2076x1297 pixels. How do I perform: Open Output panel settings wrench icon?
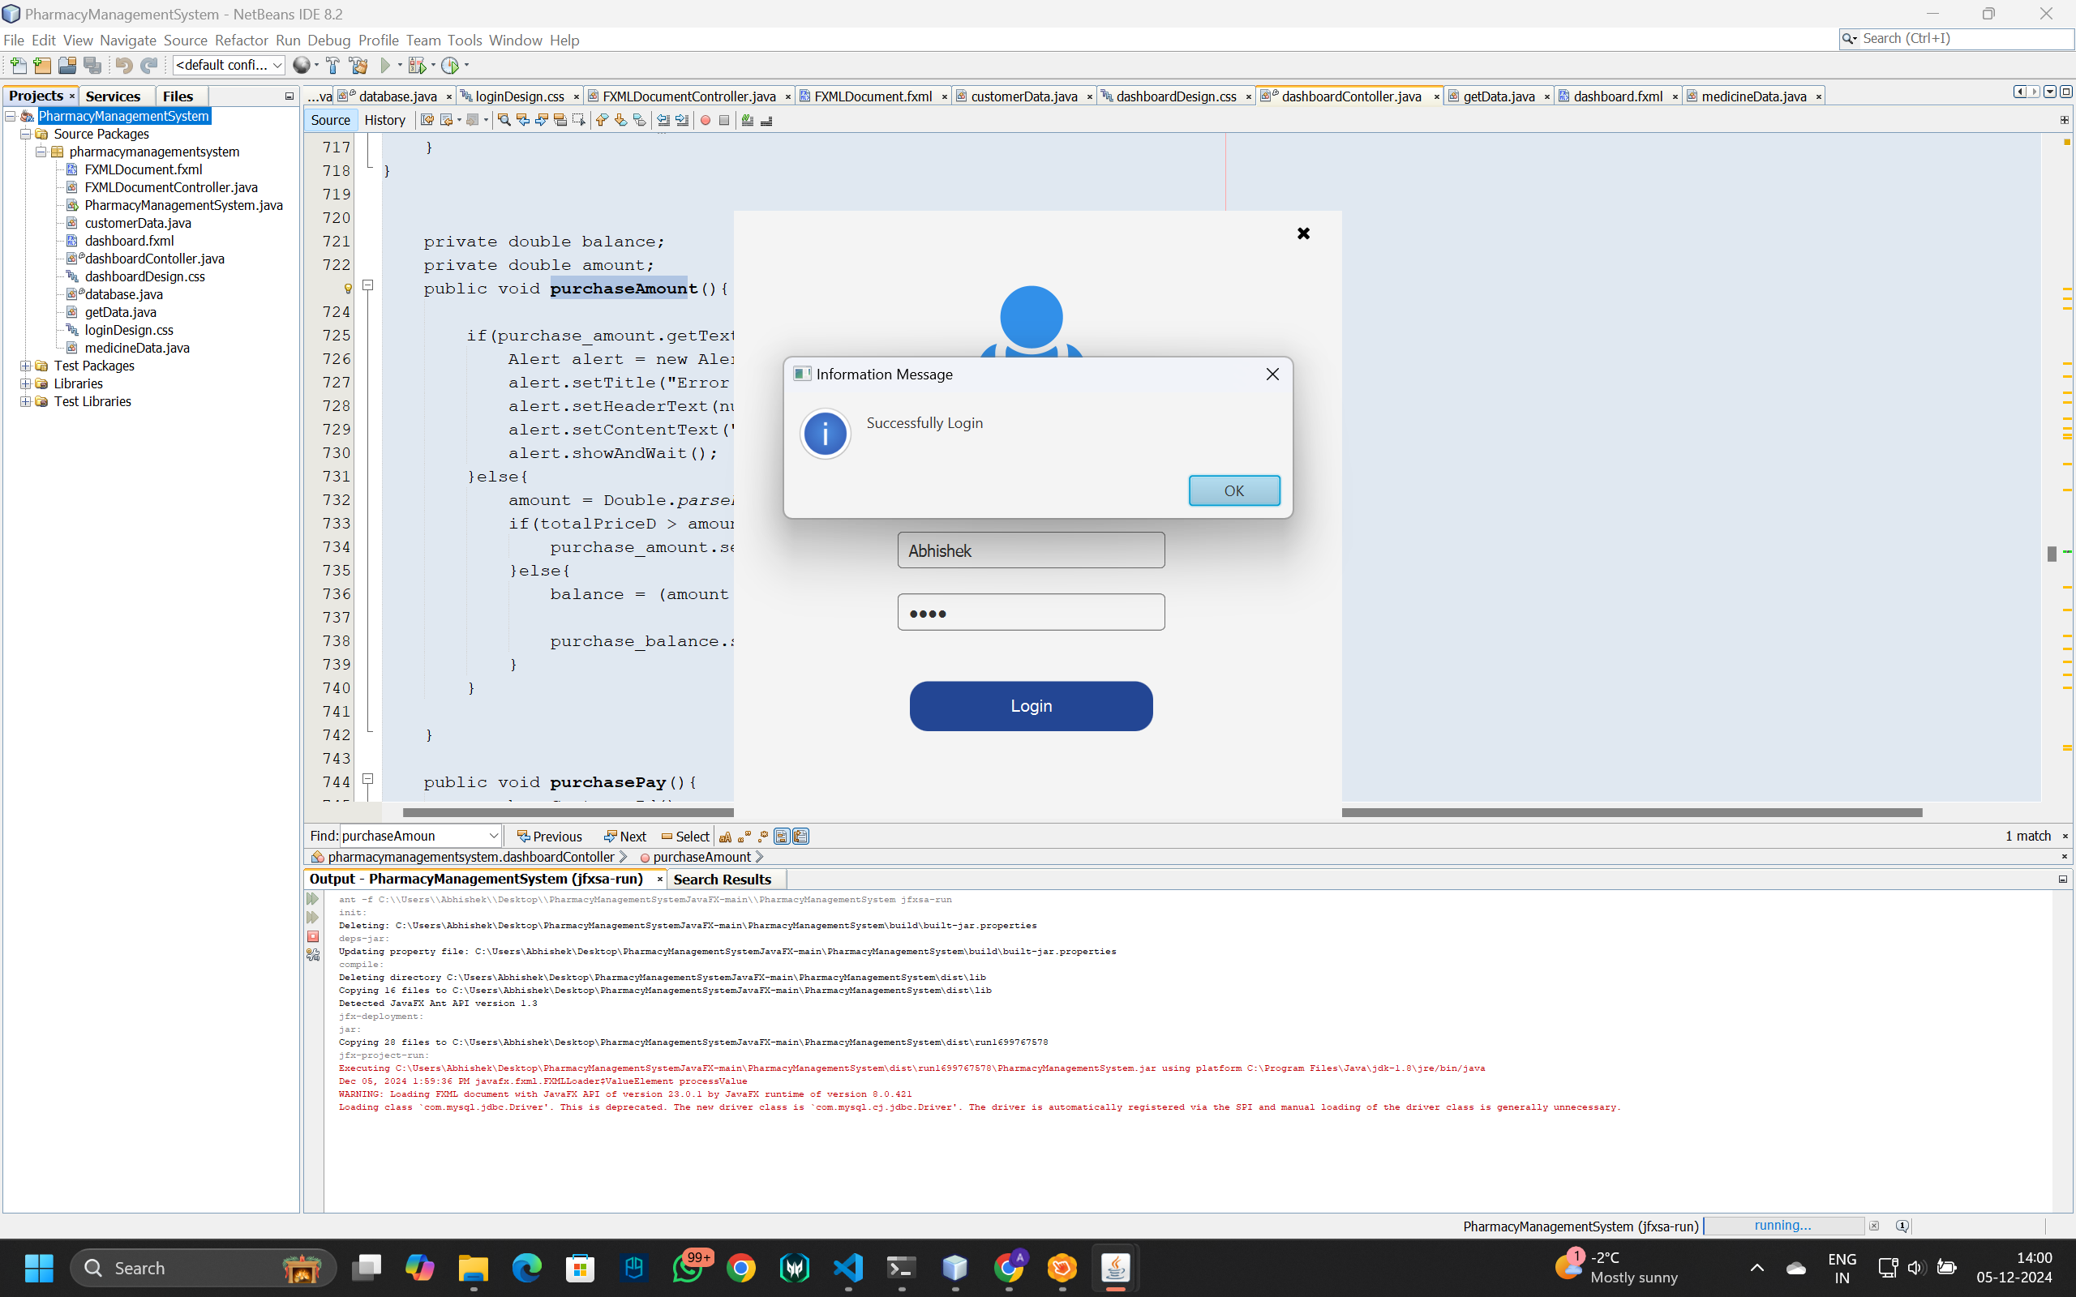pos(313,955)
